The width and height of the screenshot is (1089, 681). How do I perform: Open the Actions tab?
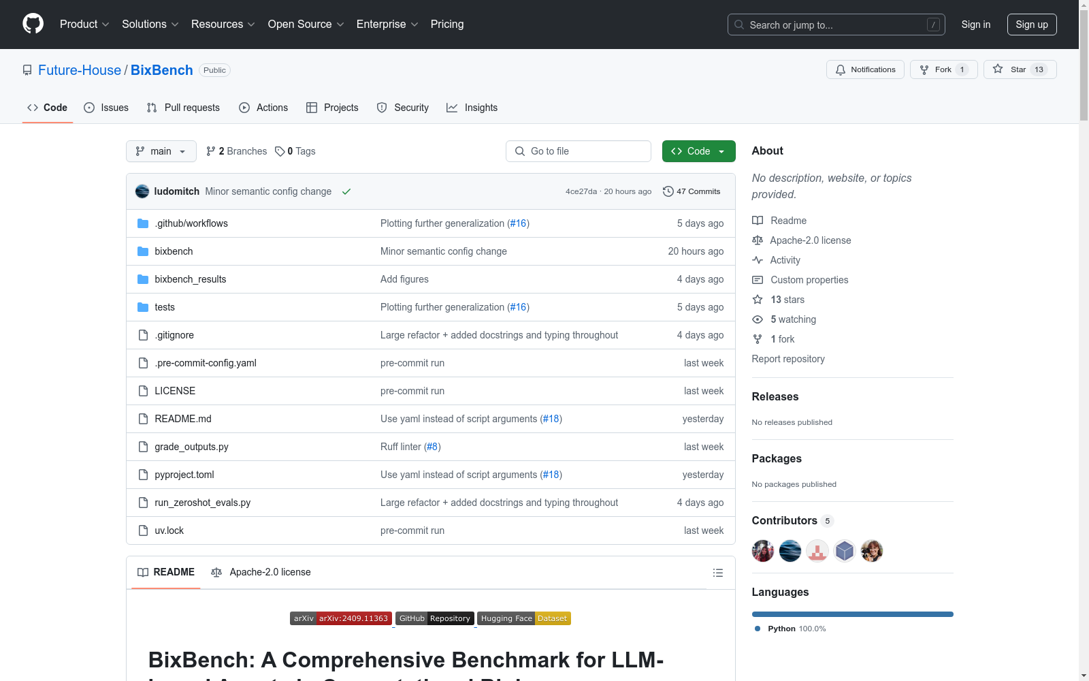pos(263,108)
